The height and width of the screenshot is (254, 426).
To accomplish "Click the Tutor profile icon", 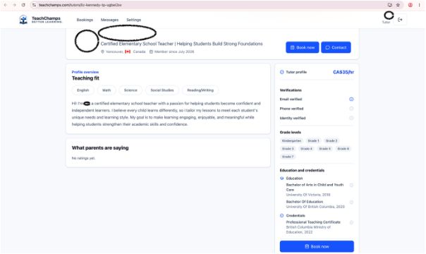I will click(281, 72).
